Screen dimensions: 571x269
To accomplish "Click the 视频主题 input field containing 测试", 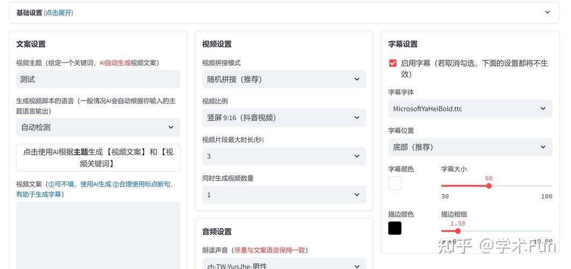I will point(98,79).
